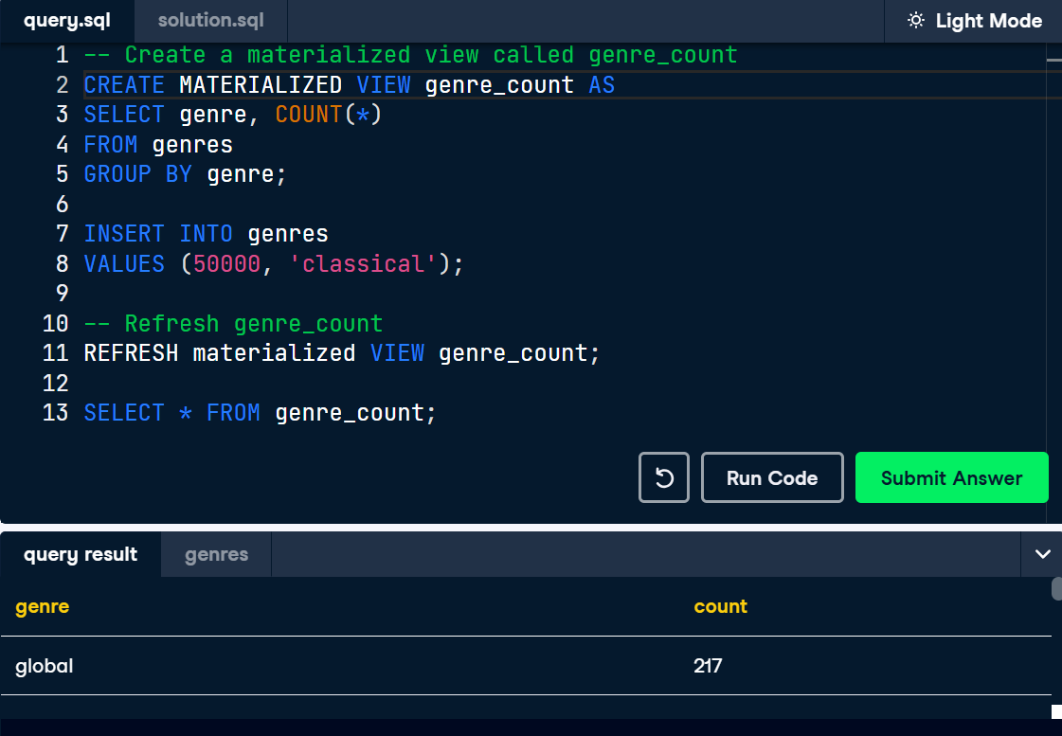1062x736 pixels.
Task: Open the genres table tab
Action: (x=216, y=554)
